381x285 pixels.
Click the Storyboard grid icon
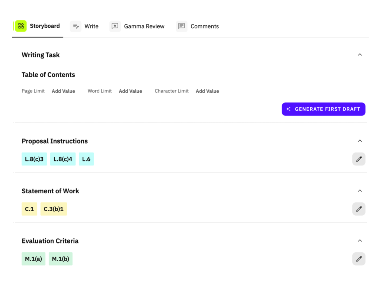coord(21,26)
